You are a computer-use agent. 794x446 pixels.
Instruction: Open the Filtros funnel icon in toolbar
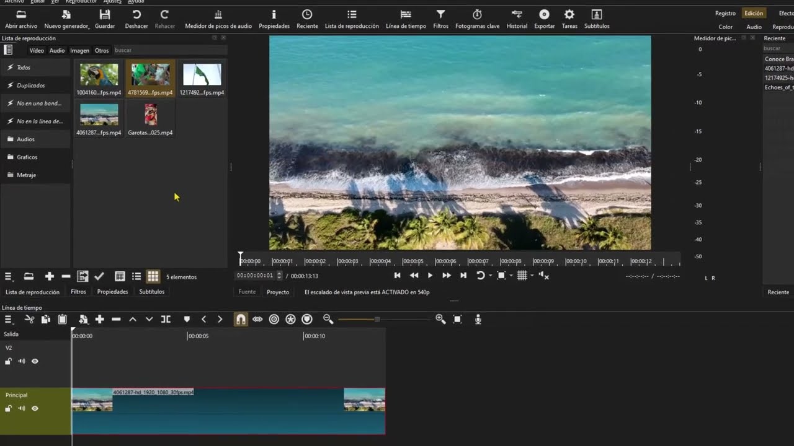pyautogui.click(x=440, y=19)
